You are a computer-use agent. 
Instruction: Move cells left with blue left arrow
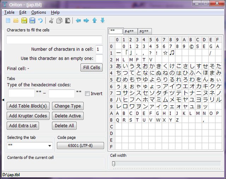pyautogui.click(x=78, y=21)
